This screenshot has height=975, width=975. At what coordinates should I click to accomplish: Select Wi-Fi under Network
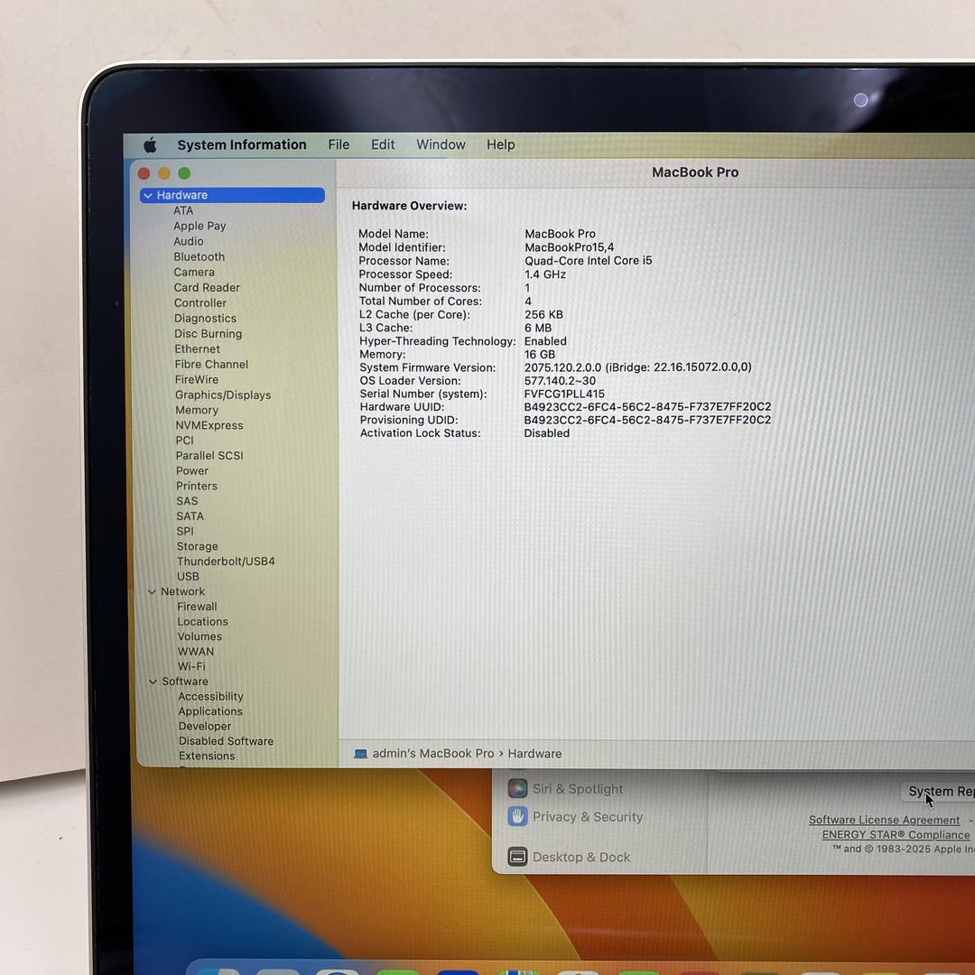click(191, 666)
